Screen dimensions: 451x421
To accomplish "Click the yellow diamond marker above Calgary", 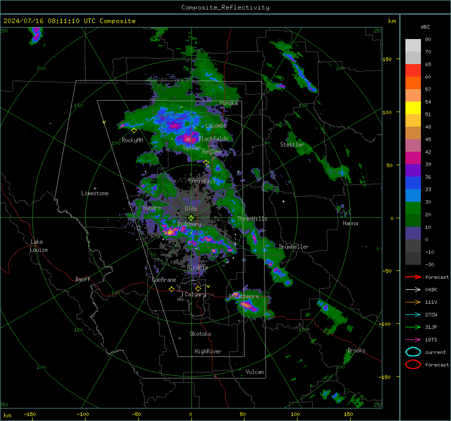I will [198, 288].
